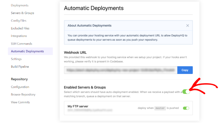
Task: Toggle auto-deploy for My FTP server
Action: coord(186,108)
